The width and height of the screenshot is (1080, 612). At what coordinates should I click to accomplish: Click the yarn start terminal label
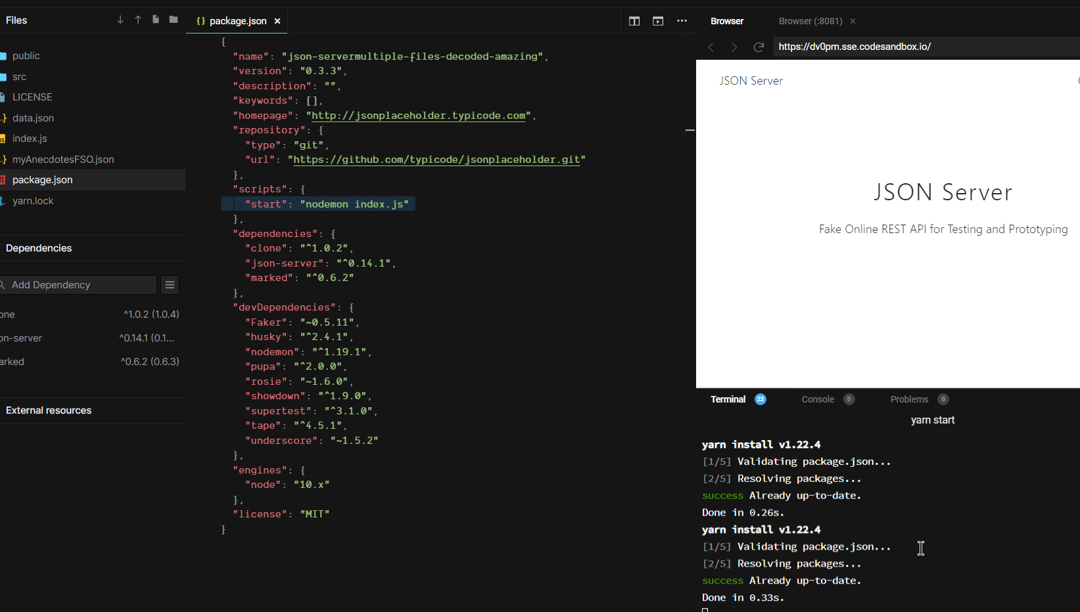pyautogui.click(x=933, y=420)
